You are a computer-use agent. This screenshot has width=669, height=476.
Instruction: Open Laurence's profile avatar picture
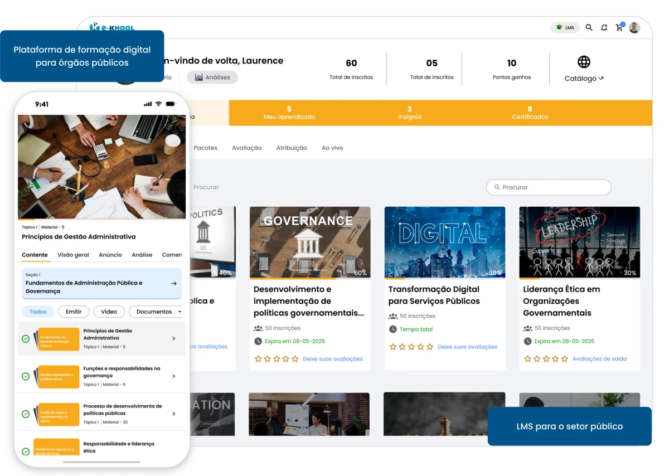pos(634,27)
